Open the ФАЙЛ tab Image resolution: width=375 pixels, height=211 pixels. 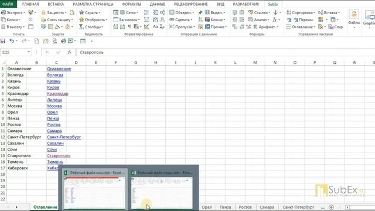point(8,4)
